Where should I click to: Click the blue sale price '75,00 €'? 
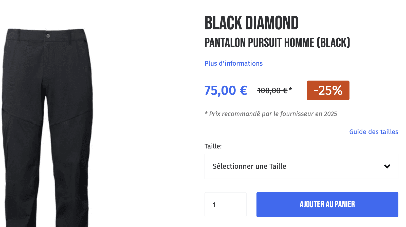[x=226, y=90]
